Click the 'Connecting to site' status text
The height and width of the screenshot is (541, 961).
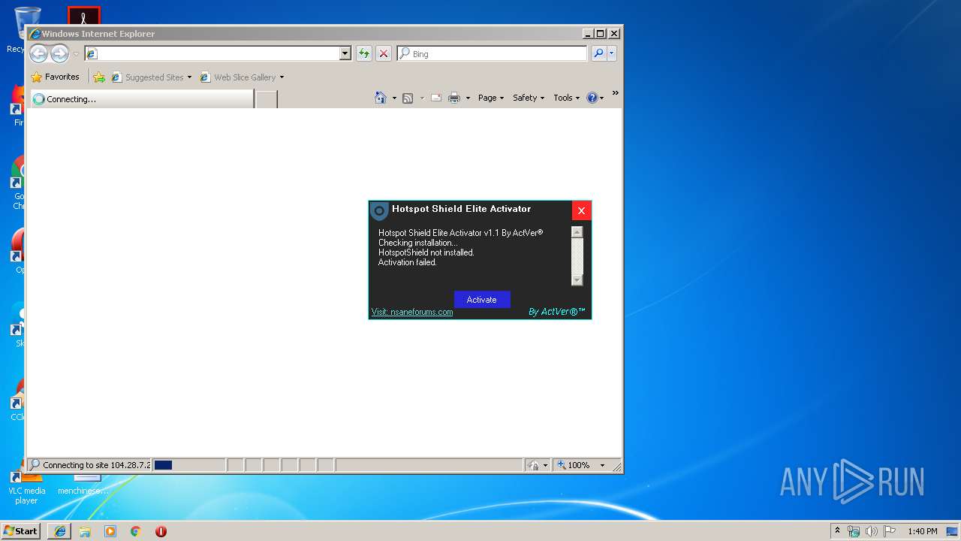coord(97,465)
